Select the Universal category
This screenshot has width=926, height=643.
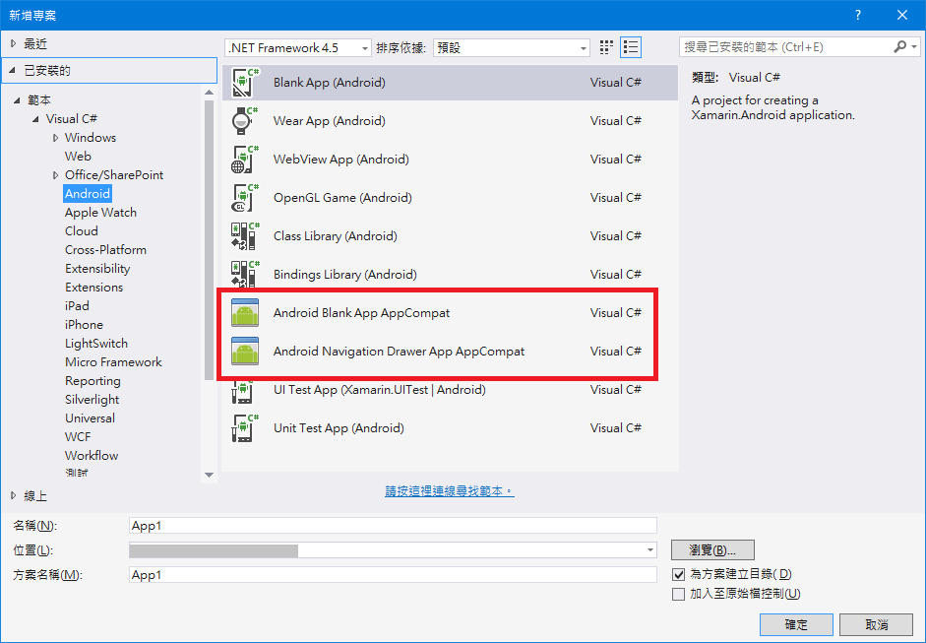coord(90,418)
